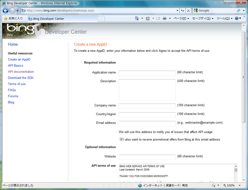The image size is (248, 190).
Task: Click the Create a new AppID heading
Action: [x=90, y=44]
